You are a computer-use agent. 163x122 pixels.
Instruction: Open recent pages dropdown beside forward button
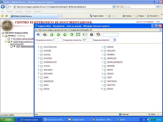click(x=11, y=7)
